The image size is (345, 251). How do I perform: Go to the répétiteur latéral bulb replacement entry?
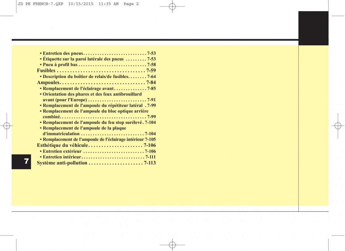[97, 106]
